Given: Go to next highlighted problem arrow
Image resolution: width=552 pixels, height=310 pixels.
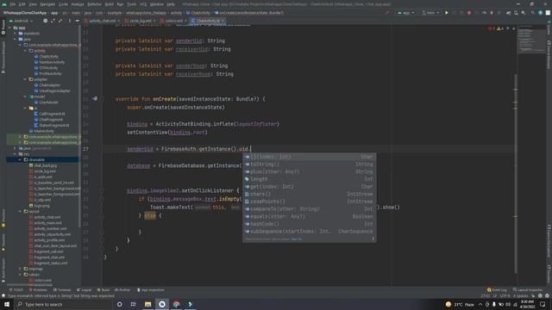Looking at the screenshot, I should point(513,28).
